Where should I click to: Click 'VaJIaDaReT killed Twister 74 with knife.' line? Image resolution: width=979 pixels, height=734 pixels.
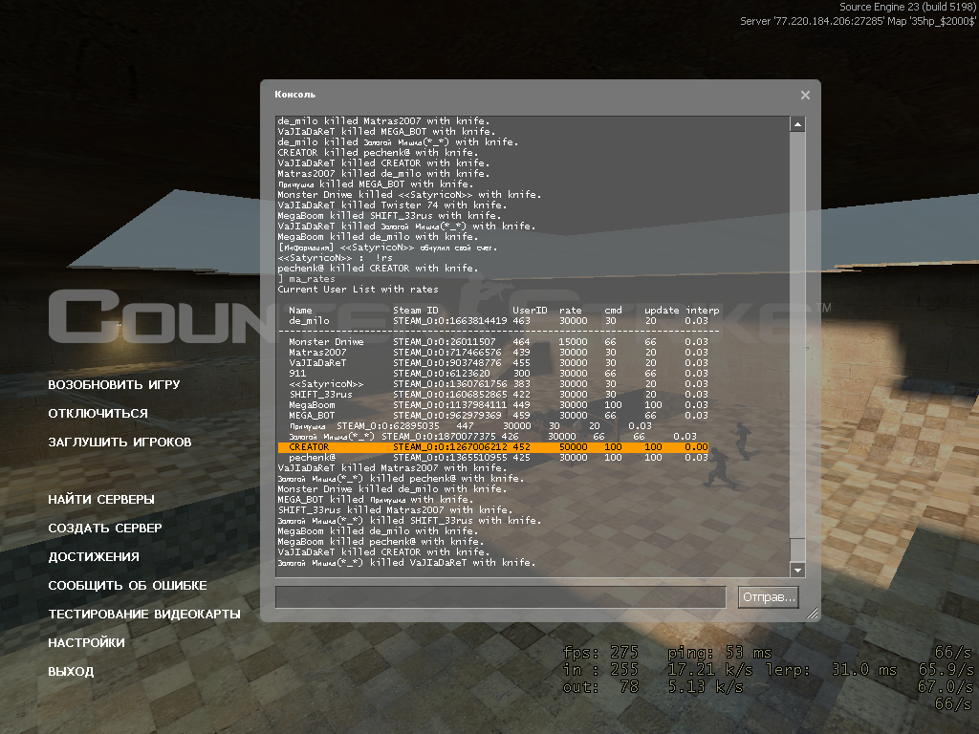pos(392,205)
